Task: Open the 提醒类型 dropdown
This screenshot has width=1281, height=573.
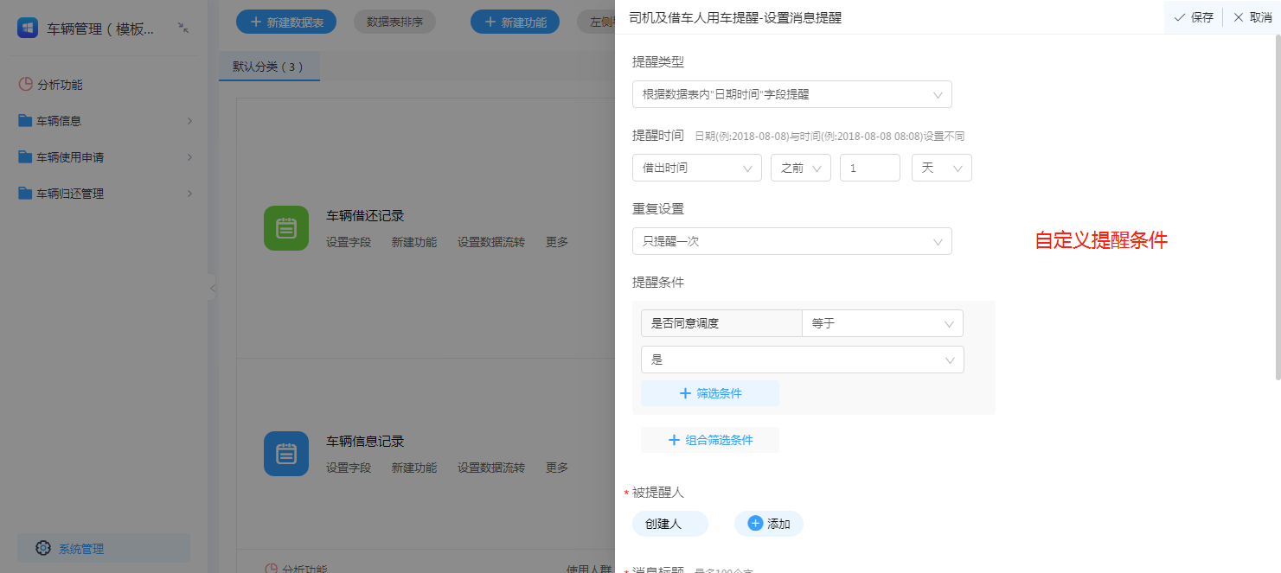Action: coord(792,94)
